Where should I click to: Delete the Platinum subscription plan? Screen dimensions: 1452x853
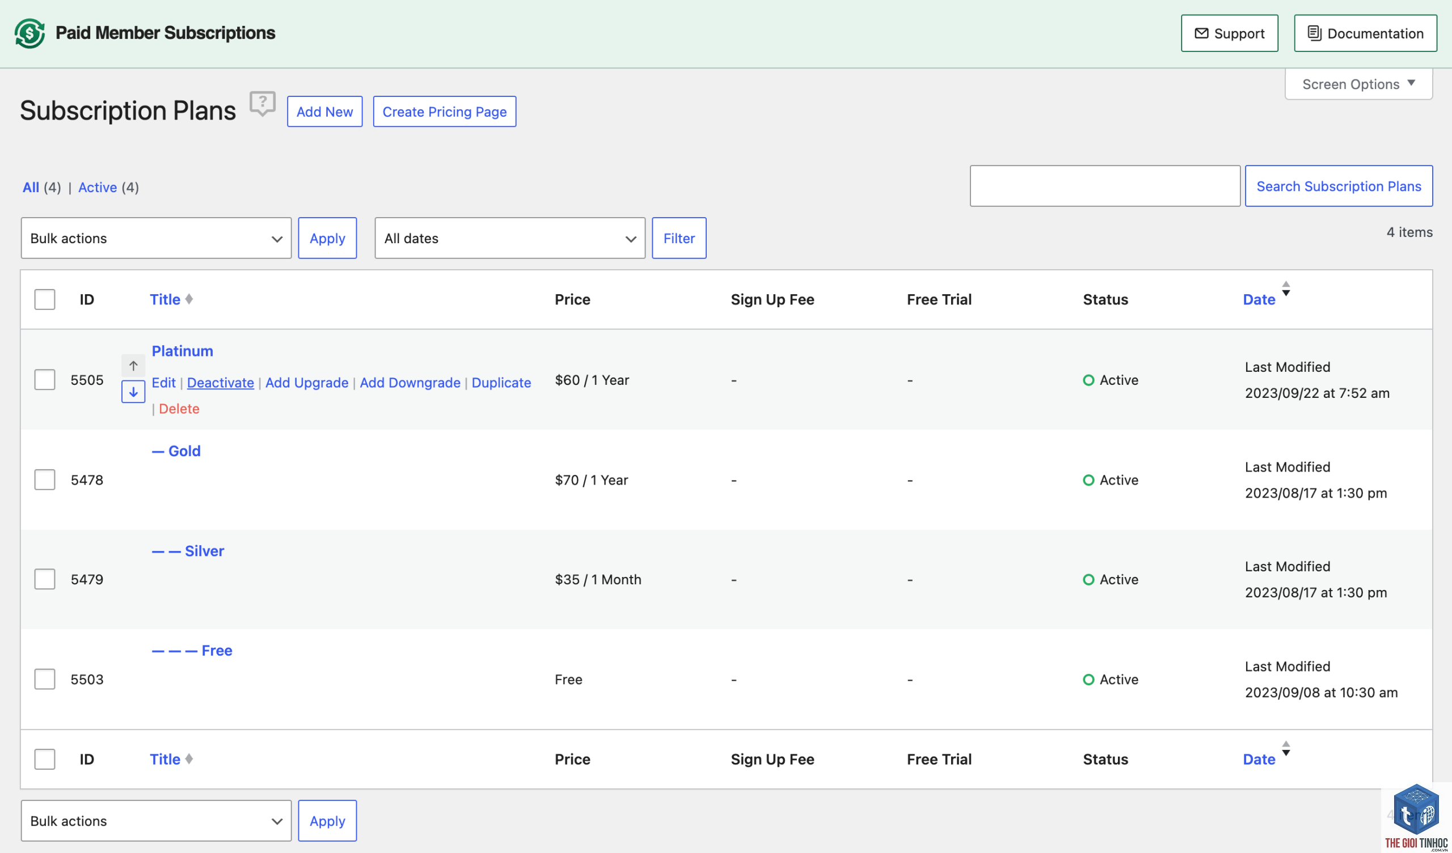point(179,408)
